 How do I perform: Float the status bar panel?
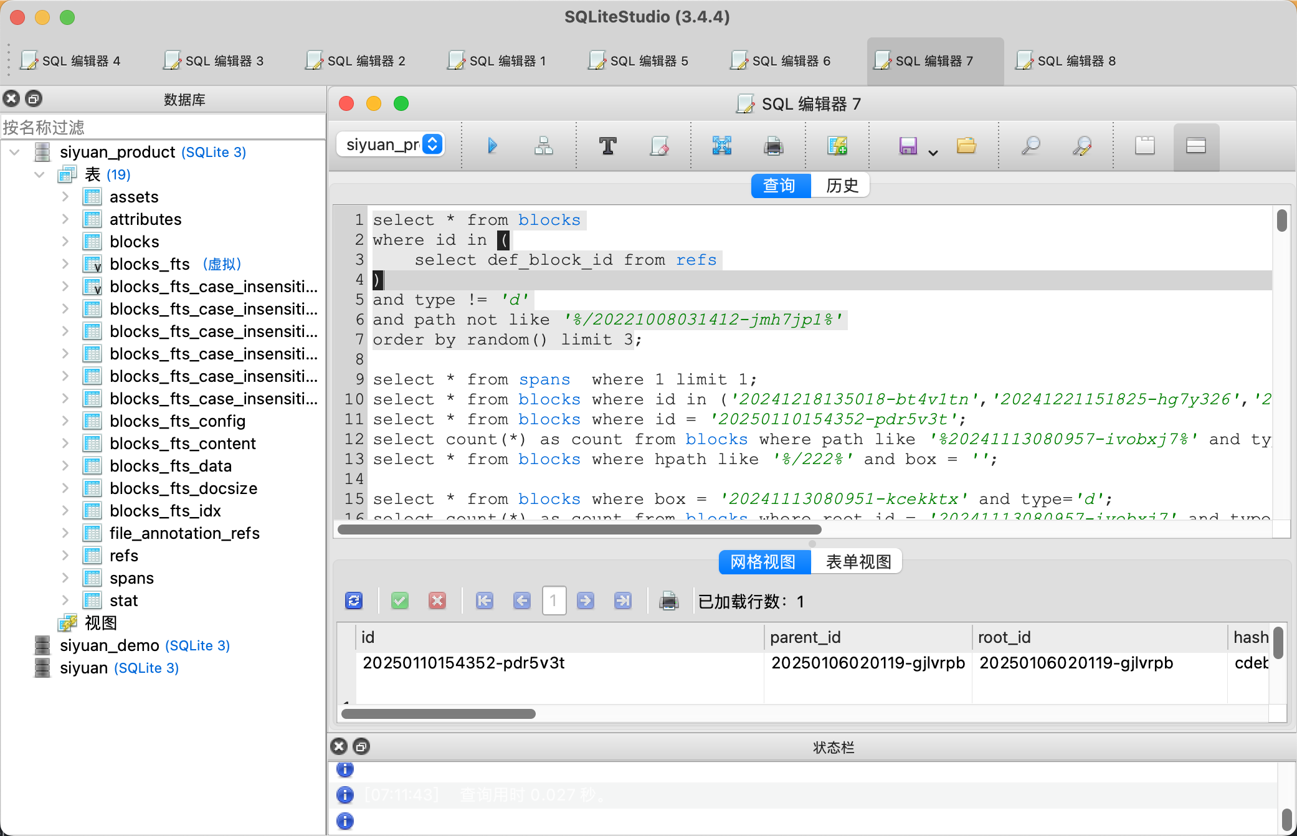(x=361, y=746)
